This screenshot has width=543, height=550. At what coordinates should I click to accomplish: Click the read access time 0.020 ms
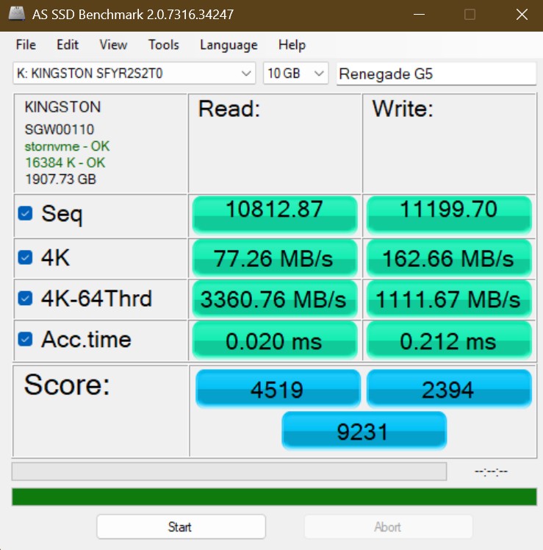[275, 340]
